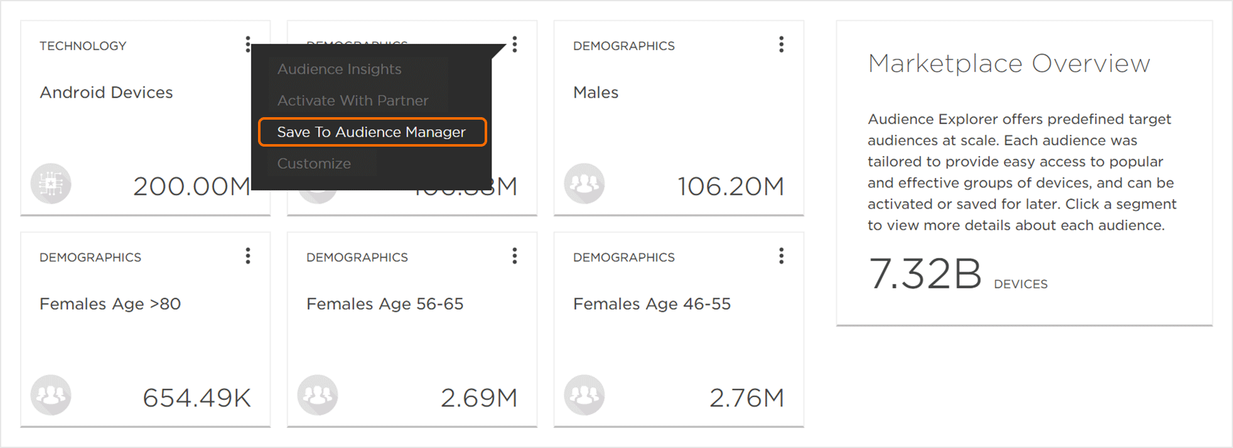Open three-dot menu for Females Age 56-65
This screenshot has width=1233, height=448.
[x=515, y=256]
